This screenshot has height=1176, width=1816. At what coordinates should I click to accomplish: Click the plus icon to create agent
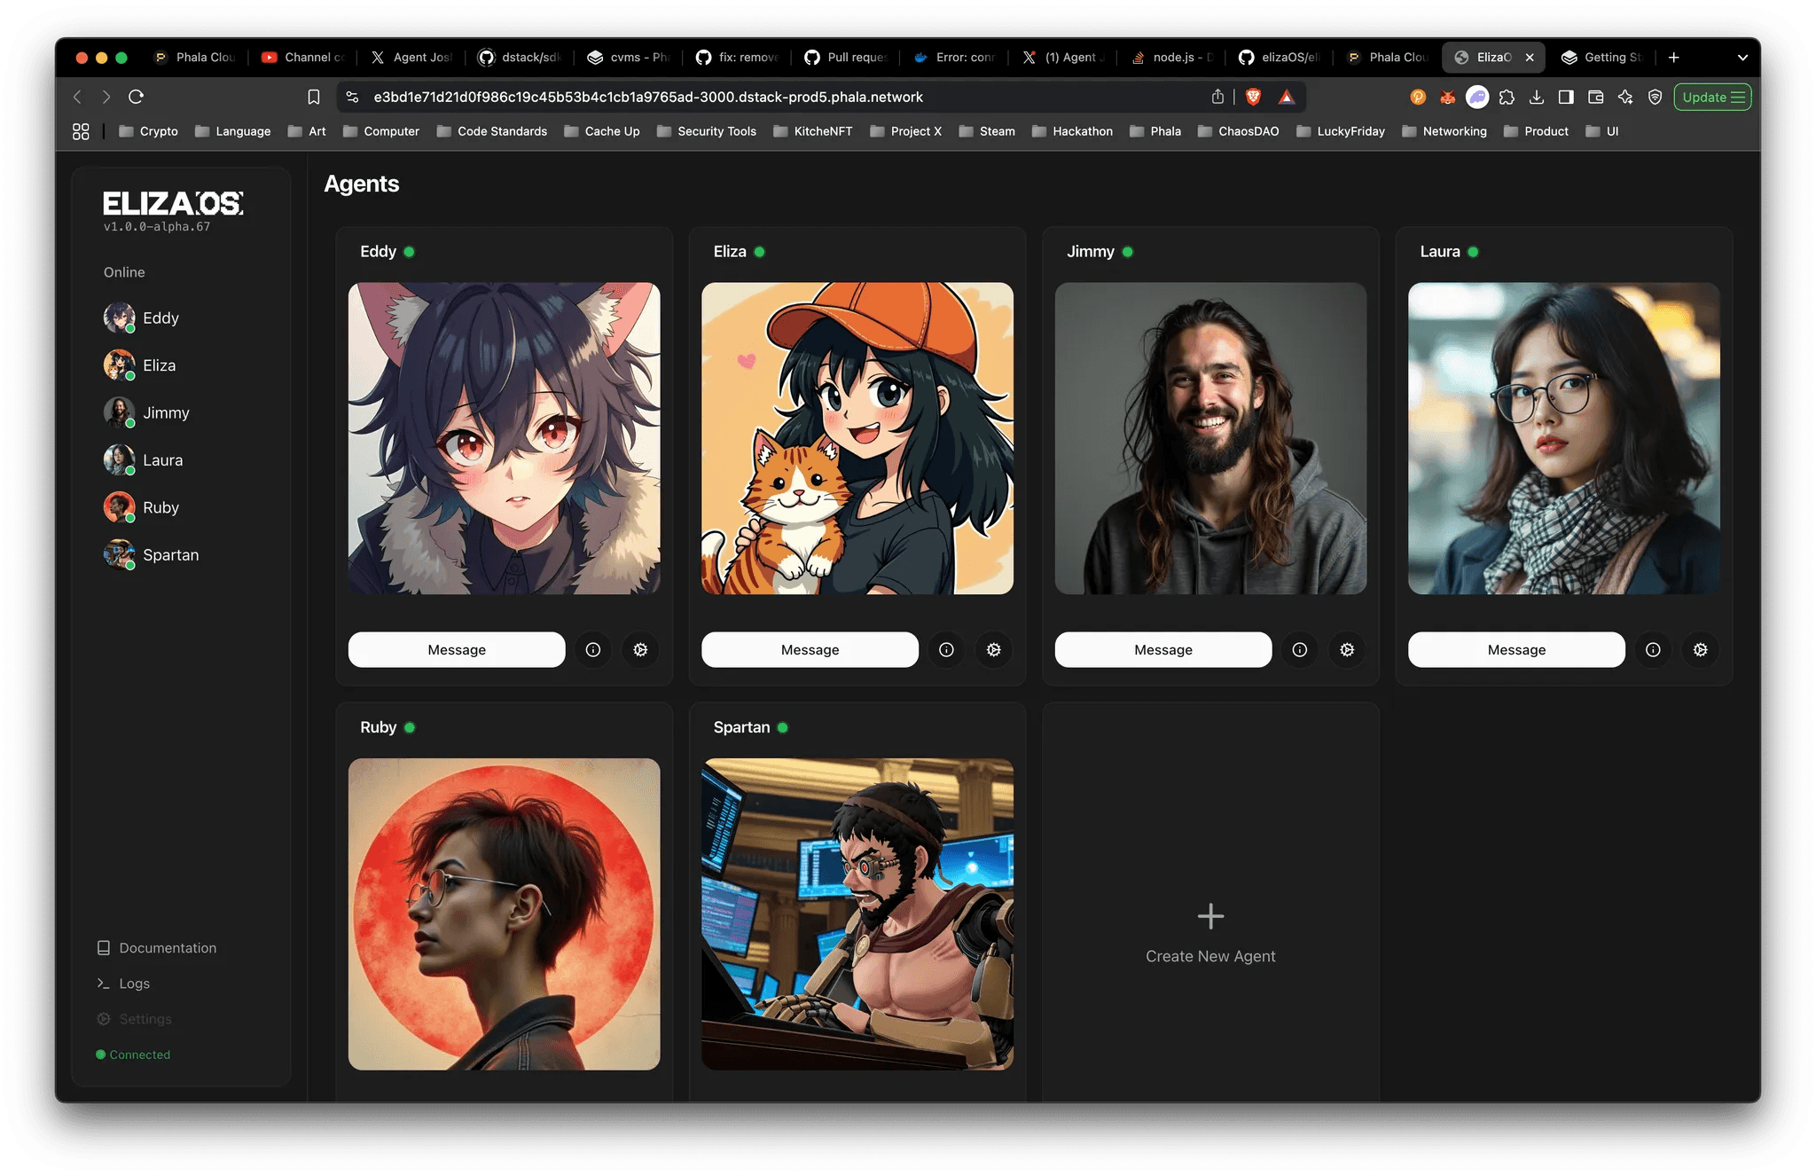[x=1210, y=916]
